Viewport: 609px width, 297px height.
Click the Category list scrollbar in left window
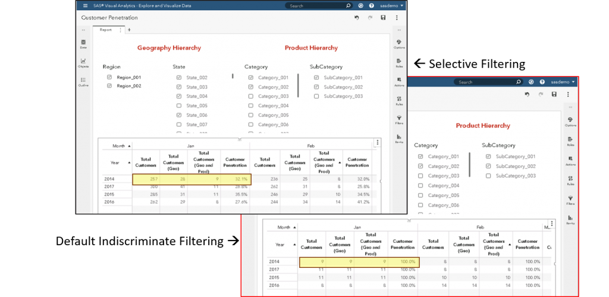(x=299, y=85)
